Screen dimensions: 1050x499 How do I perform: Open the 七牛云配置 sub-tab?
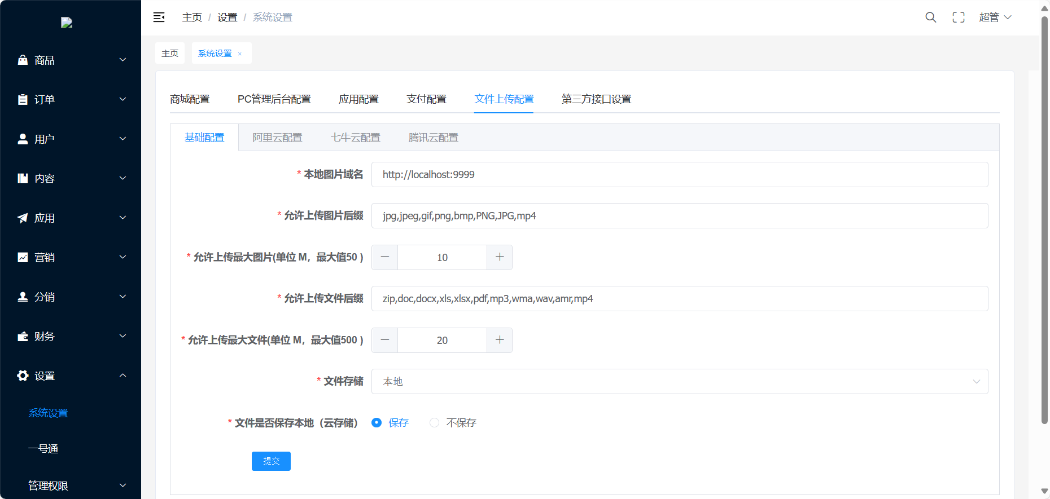(356, 137)
